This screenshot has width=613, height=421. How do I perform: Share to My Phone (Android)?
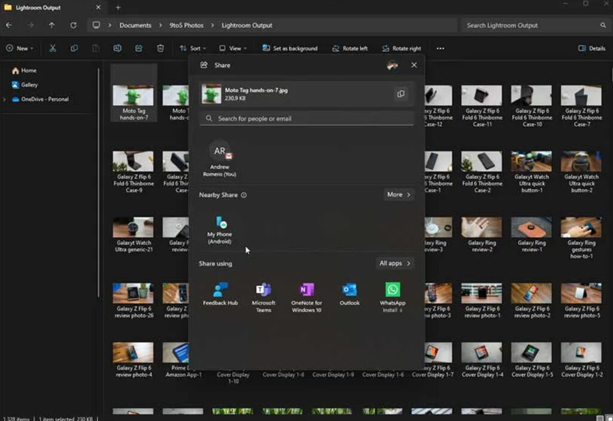(220, 230)
